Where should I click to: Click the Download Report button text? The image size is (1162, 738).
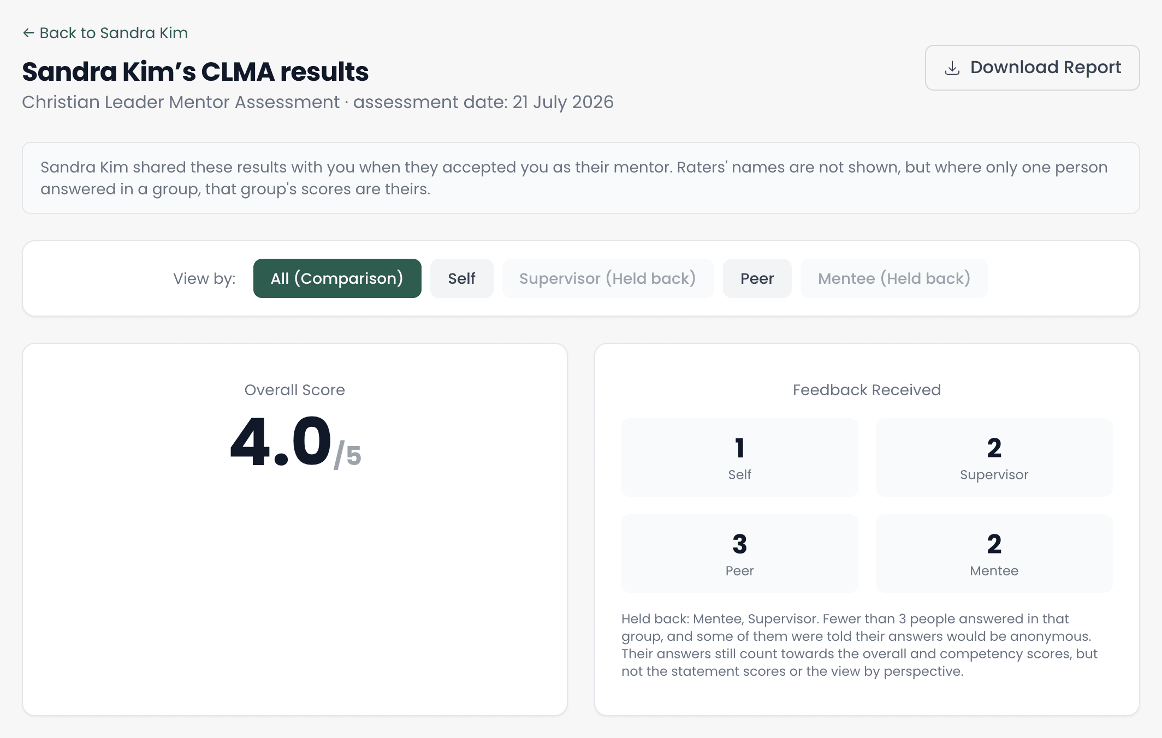coord(1045,68)
